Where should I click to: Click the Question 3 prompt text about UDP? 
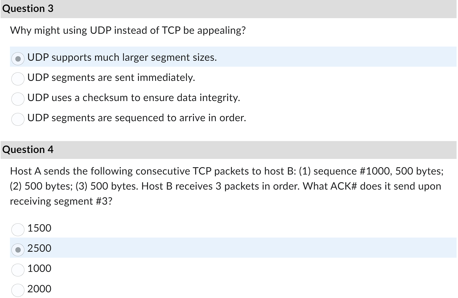coord(128,30)
